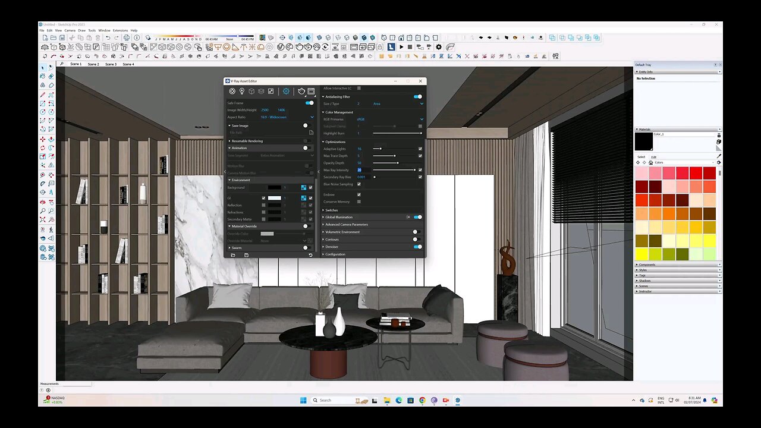Switch to Edit tab in Materials panel
The height and width of the screenshot is (428, 761).
(654, 157)
